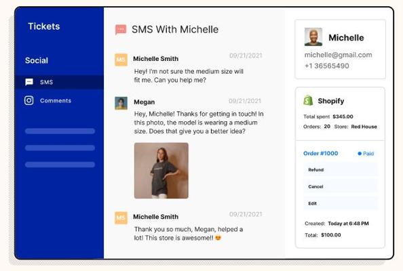Click the michelle@gmail.com email address
403x271 pixels.
339,55
